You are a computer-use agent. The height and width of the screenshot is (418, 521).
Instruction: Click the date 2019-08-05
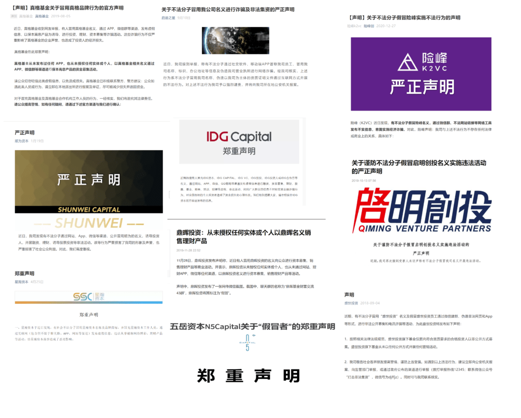pyautogui.click(x=61, y=16)
